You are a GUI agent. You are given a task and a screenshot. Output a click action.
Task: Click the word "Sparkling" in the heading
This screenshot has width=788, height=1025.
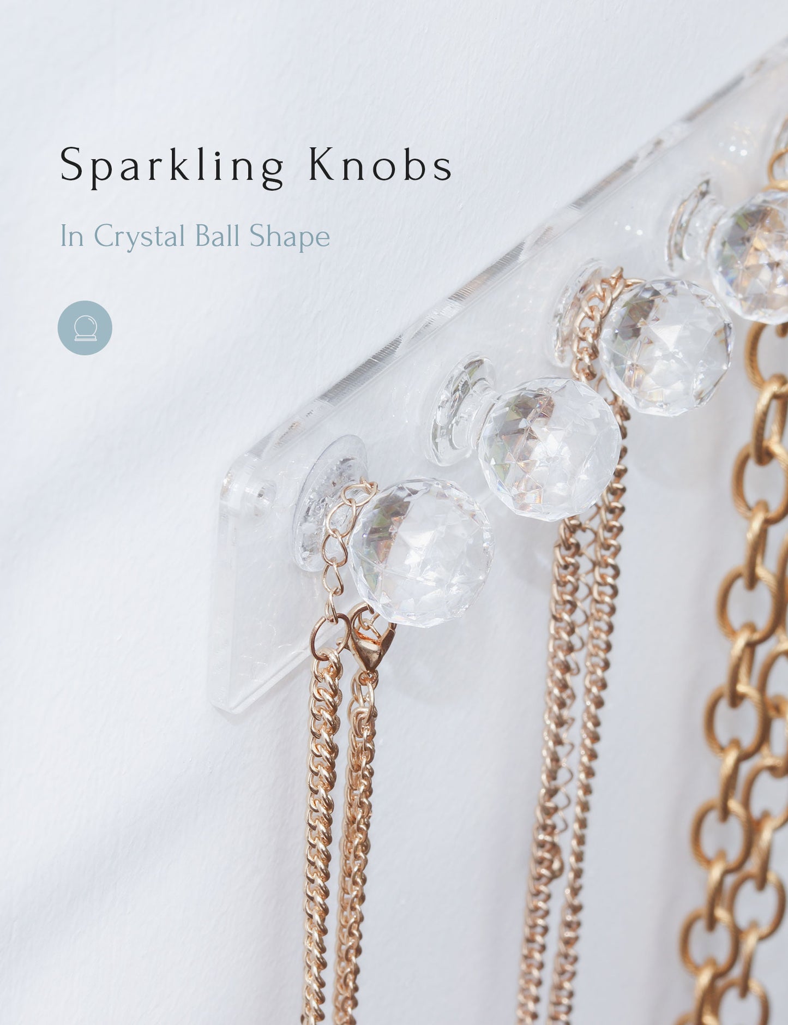point(172,166)
